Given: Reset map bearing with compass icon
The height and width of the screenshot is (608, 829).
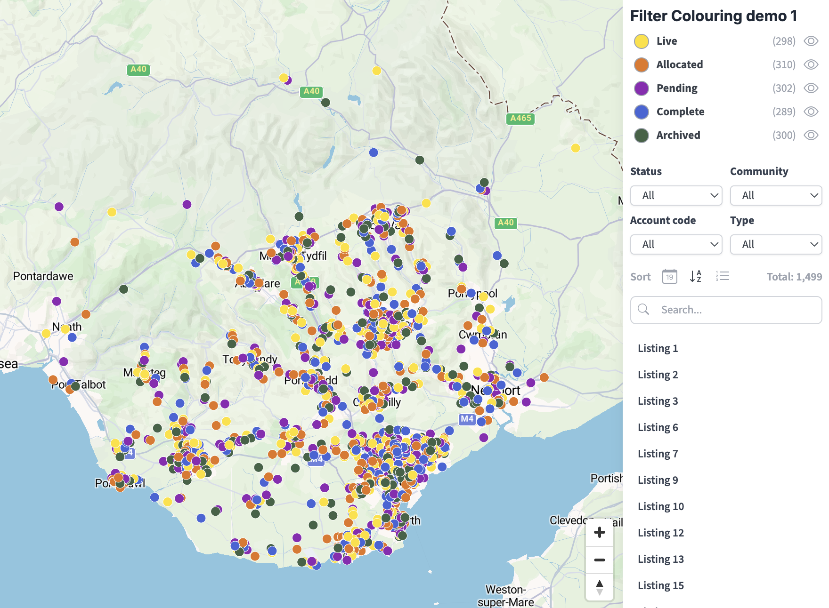Looking at the screenshot, I should click(x=599, y=587).
